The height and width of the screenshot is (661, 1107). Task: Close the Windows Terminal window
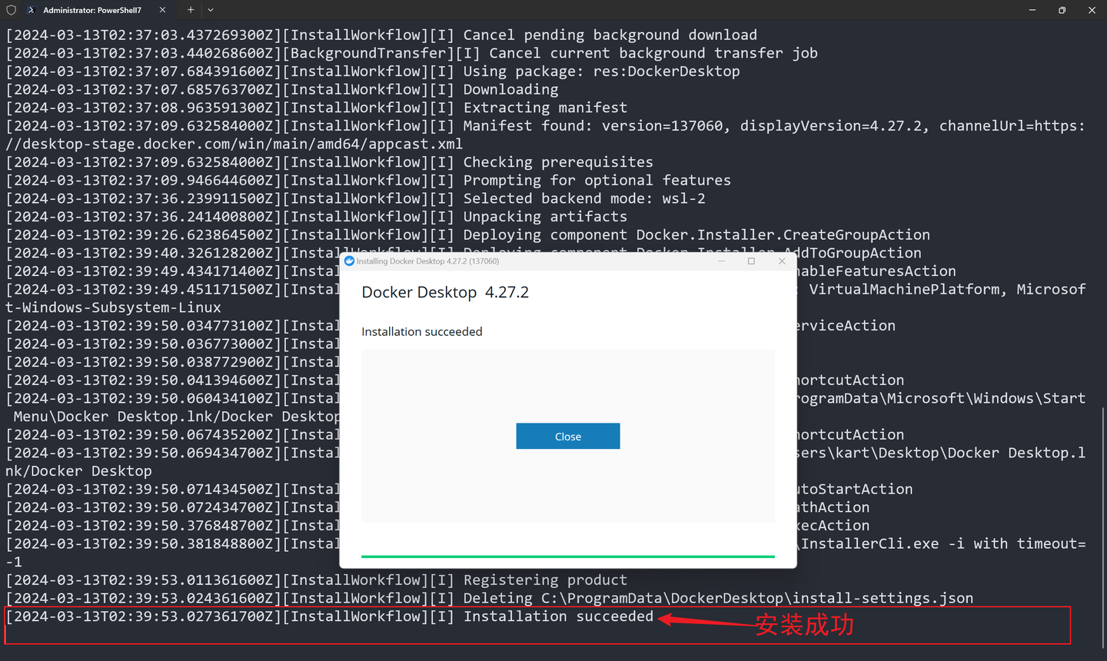coord(1092,10)
